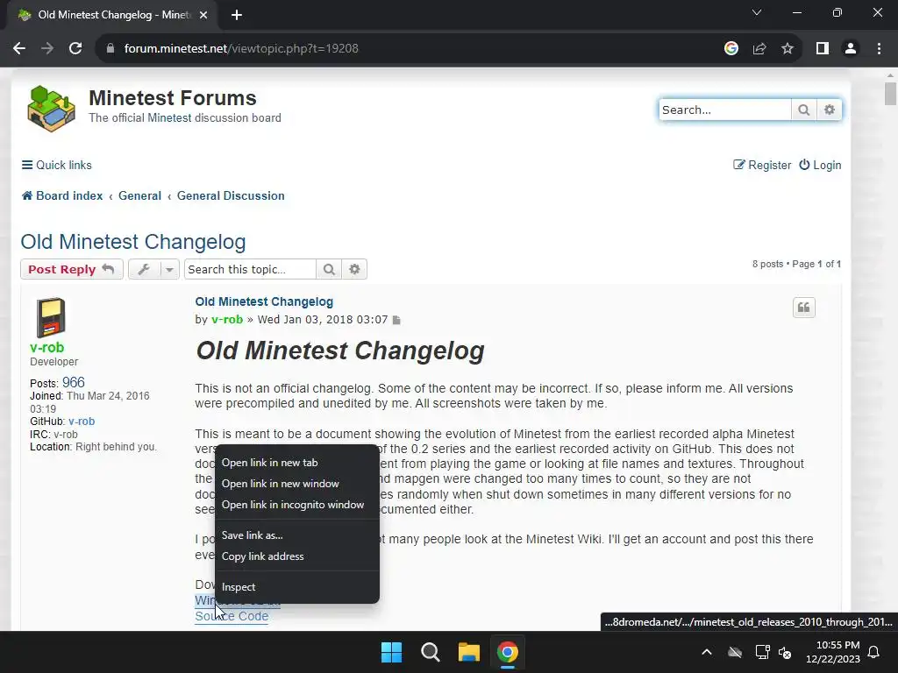Click the Minetest Forums logo
This screenshot has height=673, width=898.
point(51,109)
